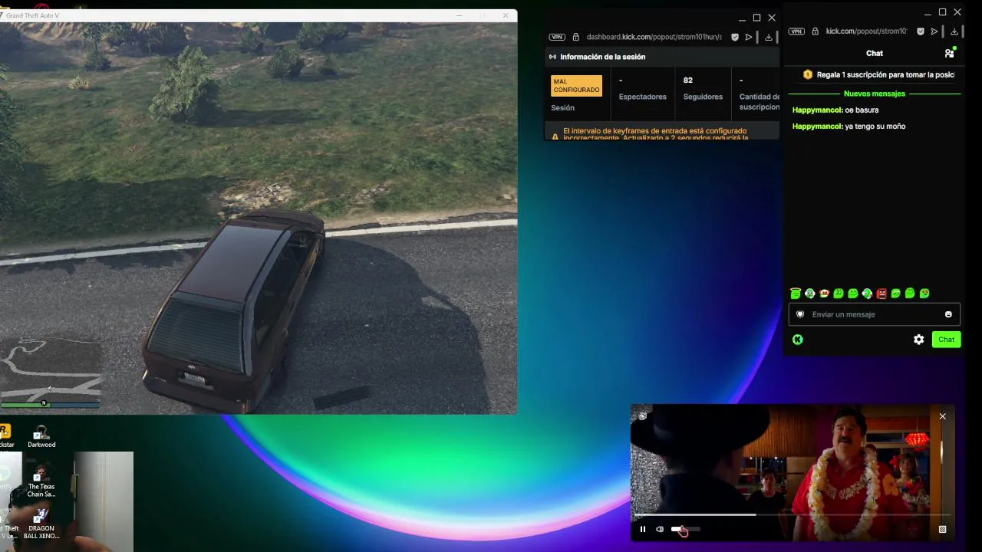Open chat settings gear icon
The height and width of the screenshot is (552, 982).
click(x=918, y=340)
